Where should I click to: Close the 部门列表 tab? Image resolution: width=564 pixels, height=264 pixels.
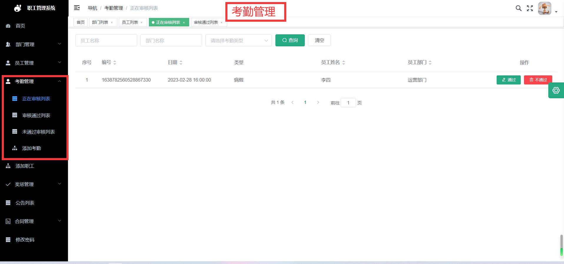click(112, 23)
